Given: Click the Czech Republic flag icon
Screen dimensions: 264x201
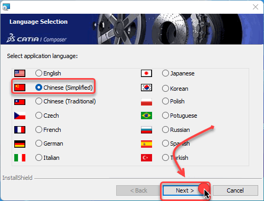Looking at the screenshot, I should click(x=20, y=116).
